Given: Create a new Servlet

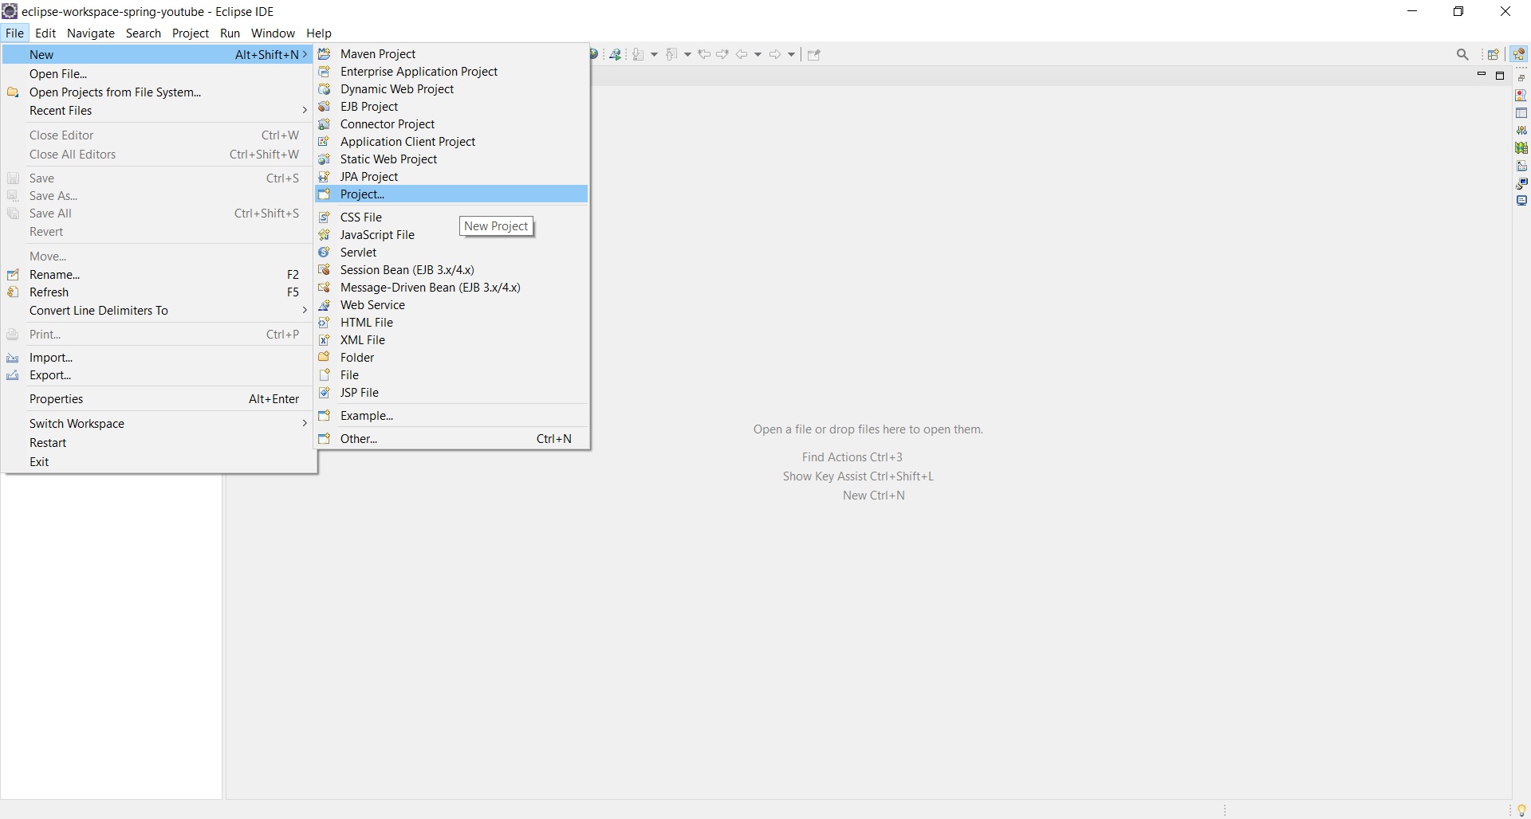Looking at the screenshot, I should 451,252.
